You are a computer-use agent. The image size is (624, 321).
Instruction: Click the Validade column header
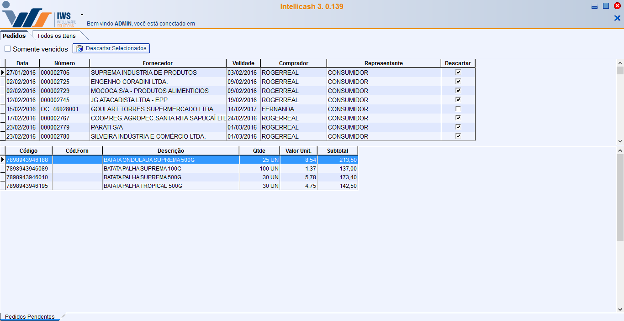point(243,63)
